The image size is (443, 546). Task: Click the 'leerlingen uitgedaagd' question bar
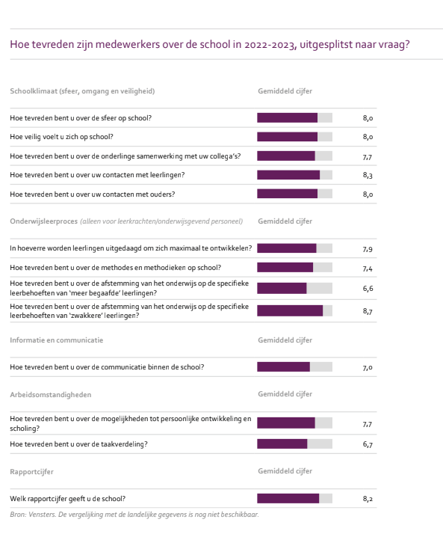[294, 248]
